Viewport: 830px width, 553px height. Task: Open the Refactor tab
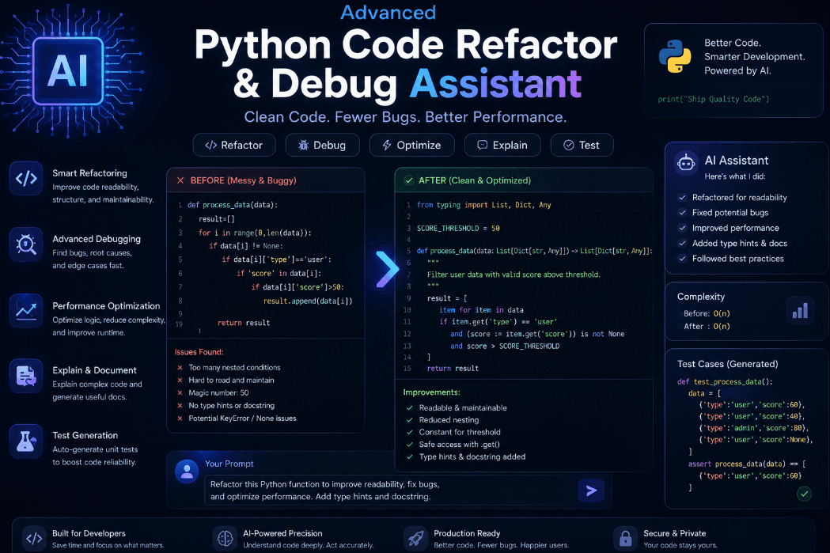(234, 145)
